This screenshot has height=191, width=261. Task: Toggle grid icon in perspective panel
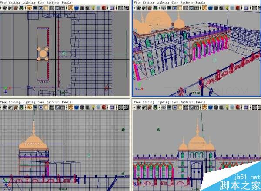coord(164,8)
